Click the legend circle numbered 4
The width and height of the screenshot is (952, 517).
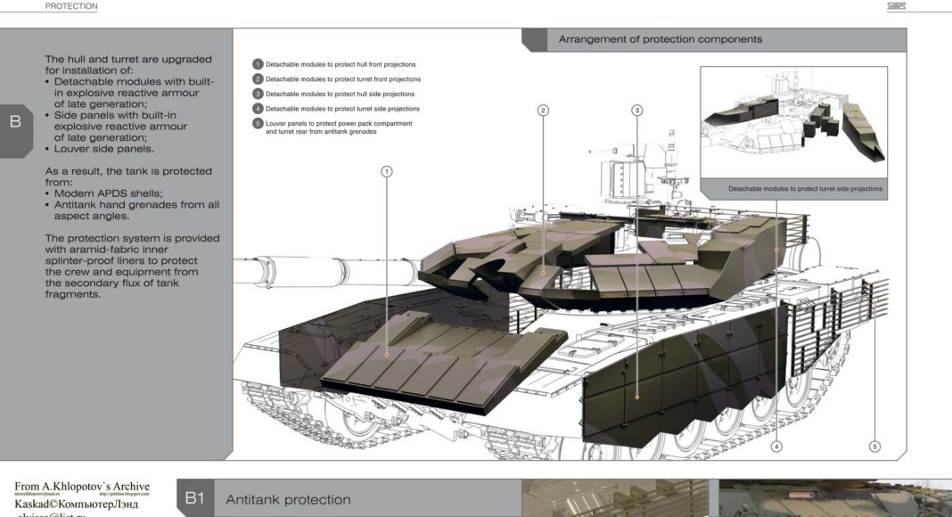point(258,109)
